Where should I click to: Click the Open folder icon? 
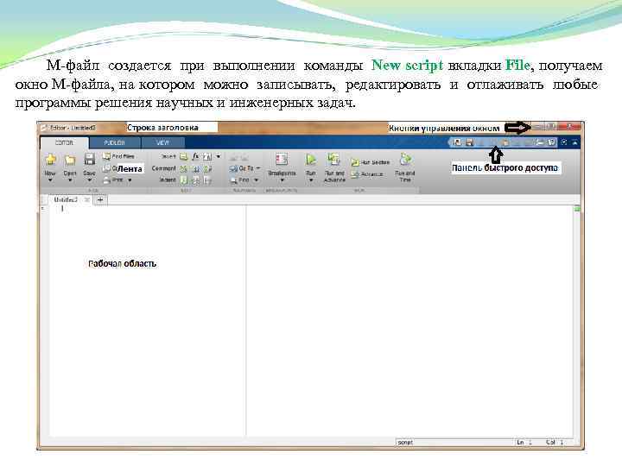click(x=70, y=161)
